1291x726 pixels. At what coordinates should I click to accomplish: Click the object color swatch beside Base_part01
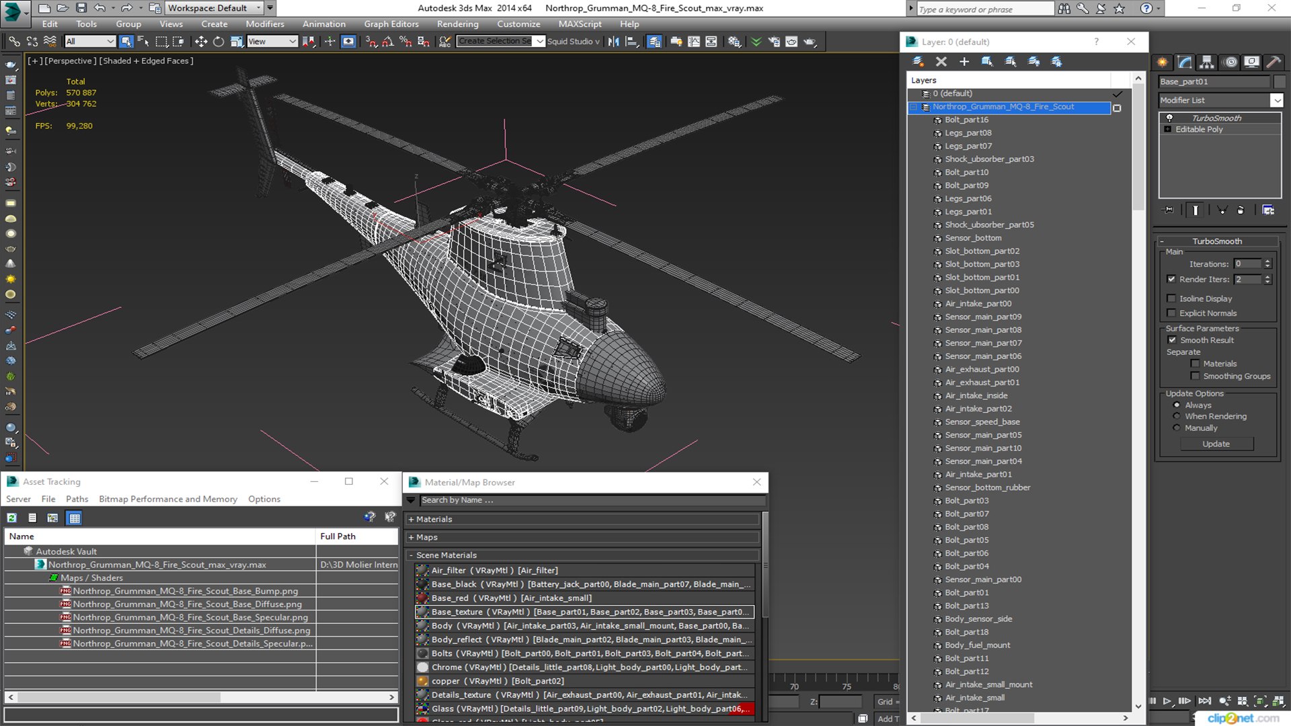(1279, 82)
